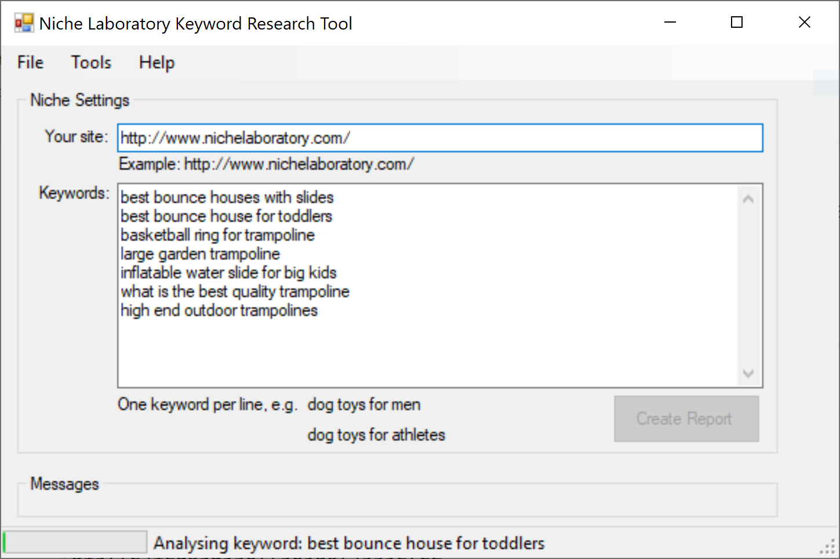The height and width of the screenshot is (559, 840).
Task: Click the Messages group box label
Action: [x=65, y=484]
